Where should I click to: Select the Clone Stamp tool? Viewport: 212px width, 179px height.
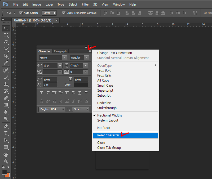(x=6, y=84)
